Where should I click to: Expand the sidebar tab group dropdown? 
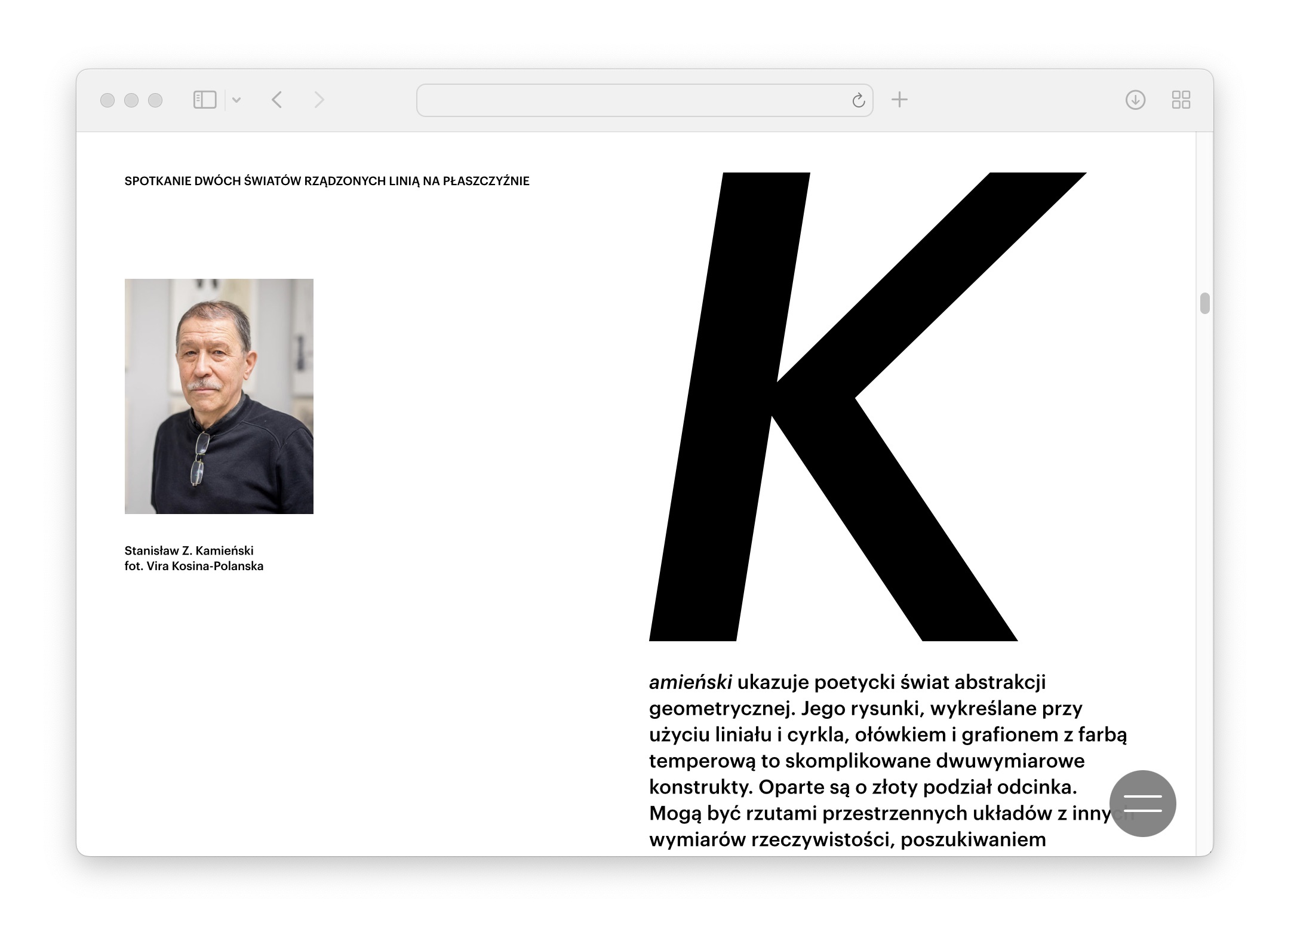[x=236, y=100]
